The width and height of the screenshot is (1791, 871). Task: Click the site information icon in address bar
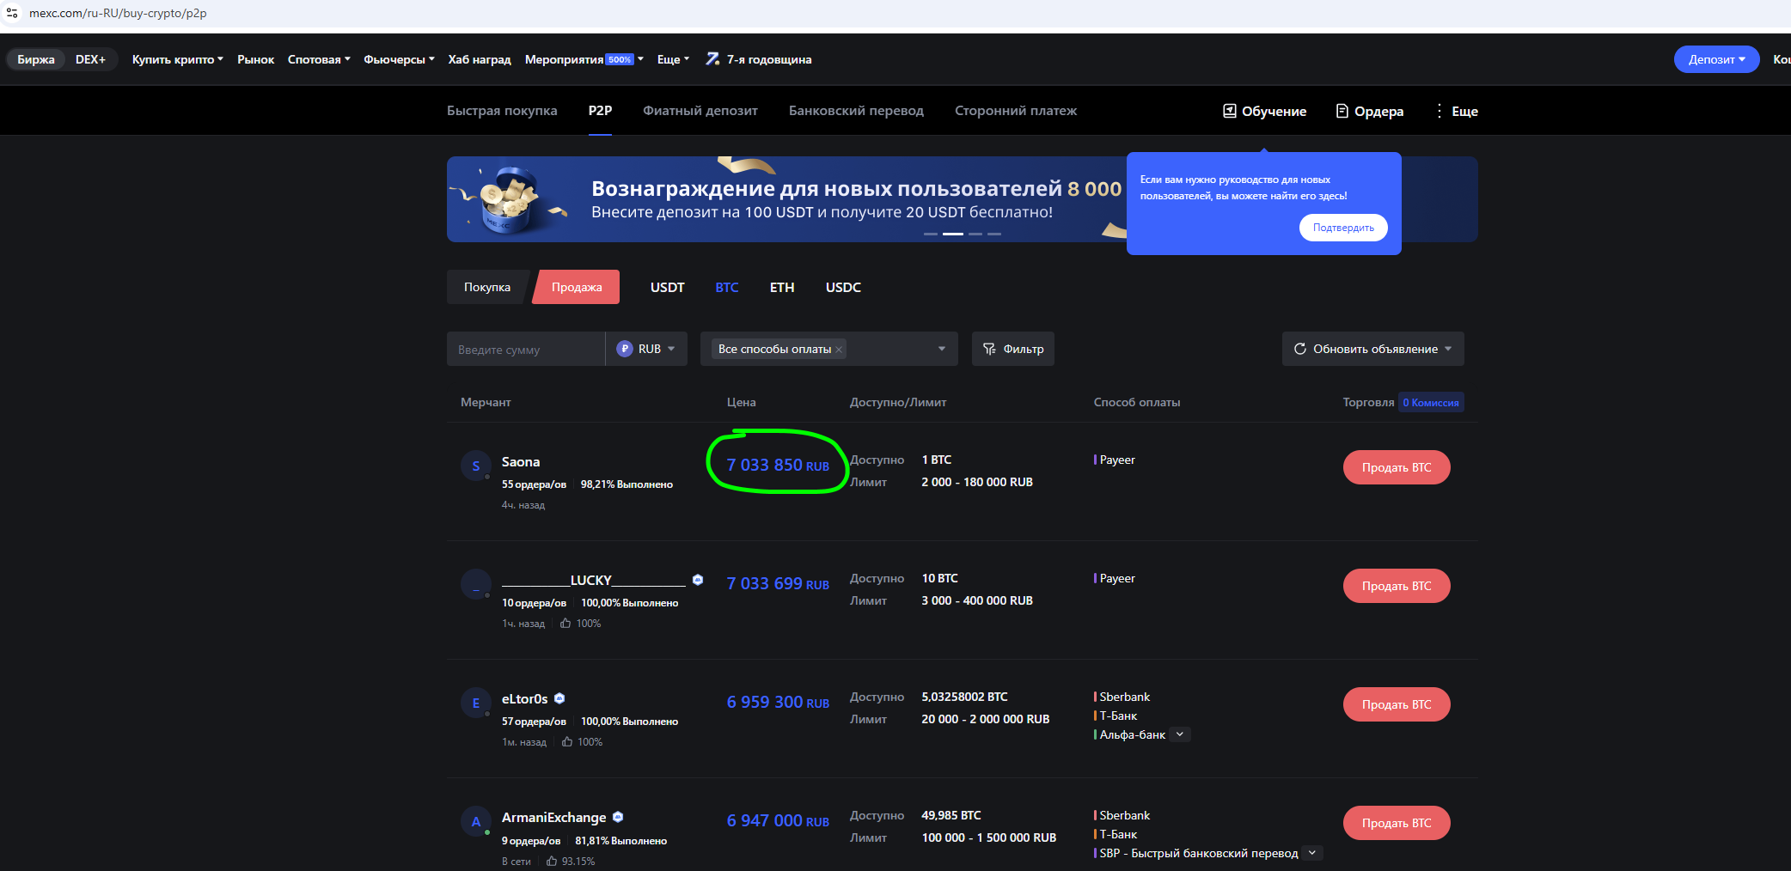click(12, 13)
